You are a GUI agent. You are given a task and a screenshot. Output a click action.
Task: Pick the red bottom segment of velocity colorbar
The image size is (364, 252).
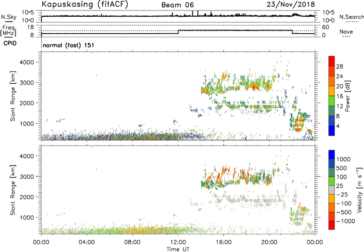click(x=332, y=226)
